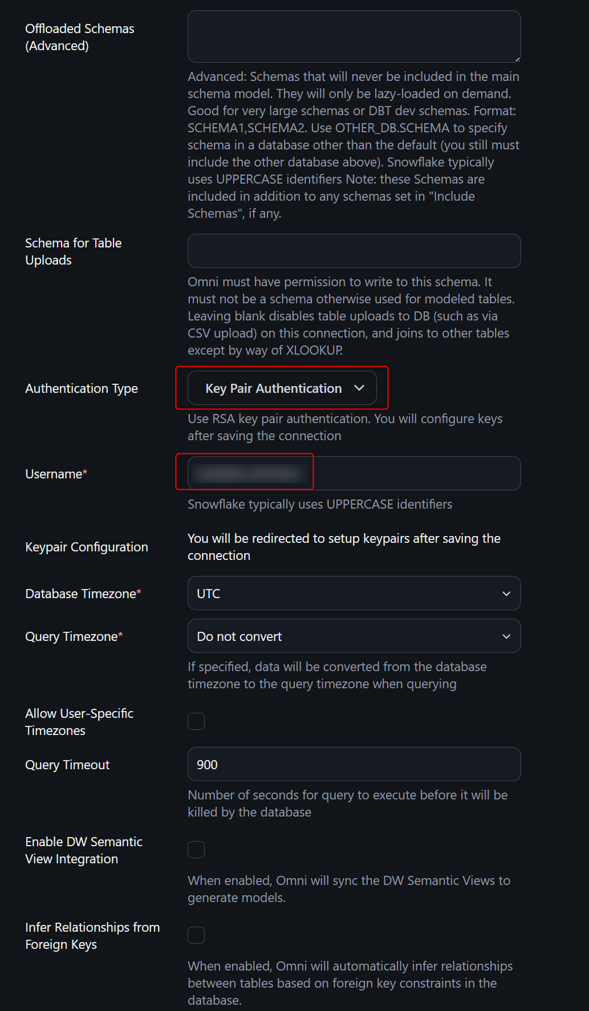
Task: Click the "Enable DW Semantic View Integration" label
Action: pyautogui.click(x=84, y=850)
